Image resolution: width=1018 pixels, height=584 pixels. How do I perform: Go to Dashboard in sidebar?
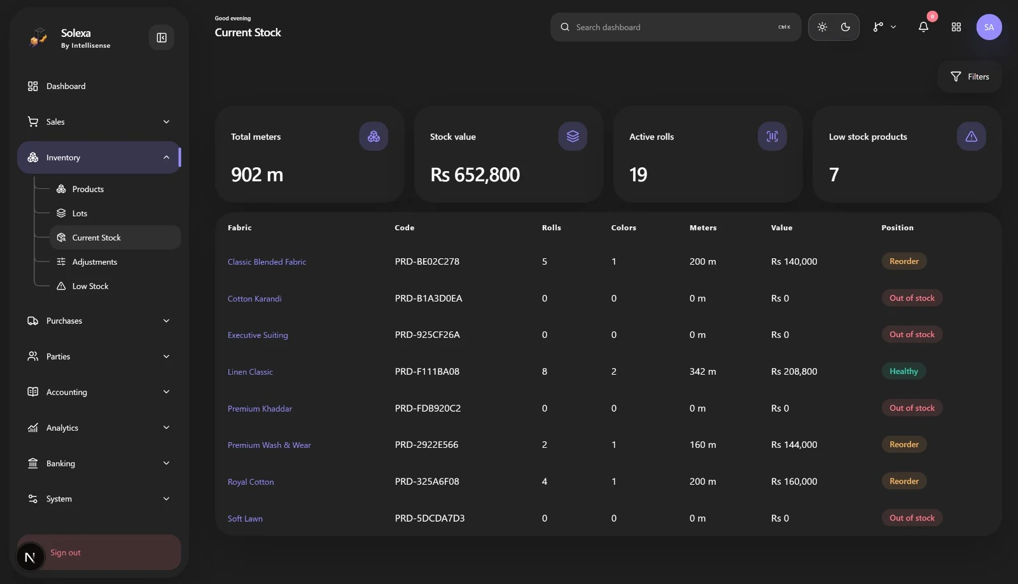click(99, 86)
